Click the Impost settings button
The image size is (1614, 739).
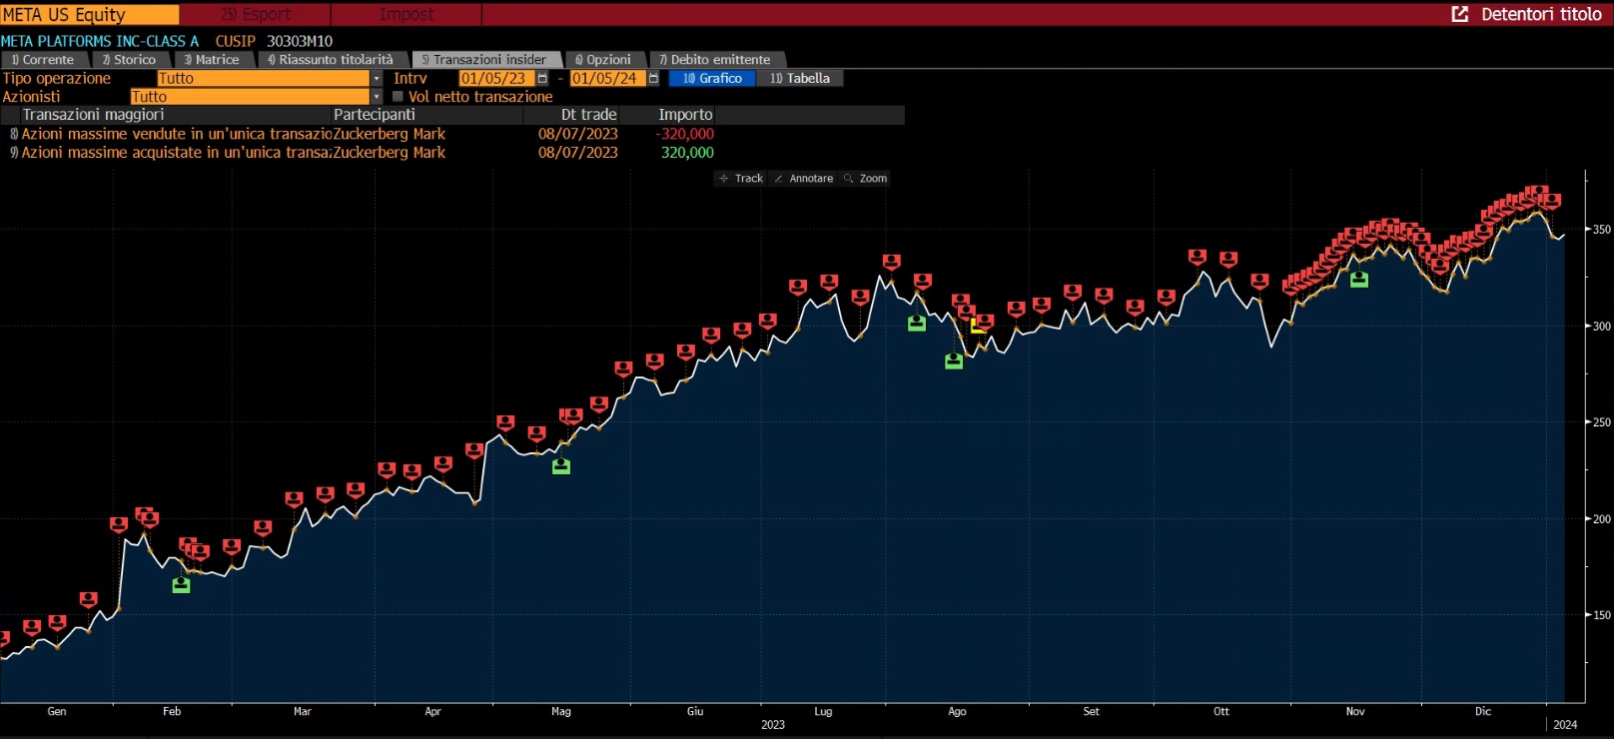(406, 14)
